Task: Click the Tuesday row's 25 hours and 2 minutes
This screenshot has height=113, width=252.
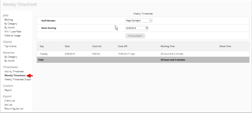Action: [x=172, y=54]
